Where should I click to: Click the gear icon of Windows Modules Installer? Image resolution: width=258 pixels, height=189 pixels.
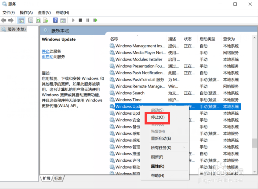[x=112, y=59]
